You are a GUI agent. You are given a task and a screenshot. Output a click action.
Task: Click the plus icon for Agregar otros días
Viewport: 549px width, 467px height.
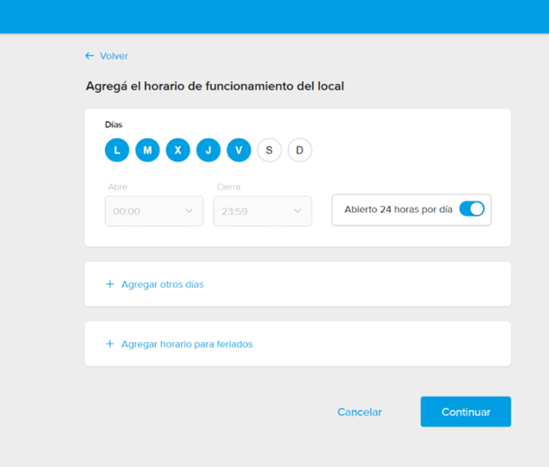[x=110, y=284]
